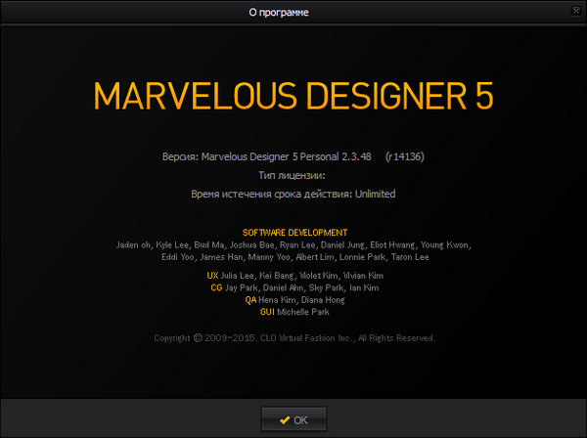Image resolution: width=587 pixels, height=438 pixels.
Task: Click the CG credits line with Jay Park
Action: pyautogui.click(x=294, y=287)
